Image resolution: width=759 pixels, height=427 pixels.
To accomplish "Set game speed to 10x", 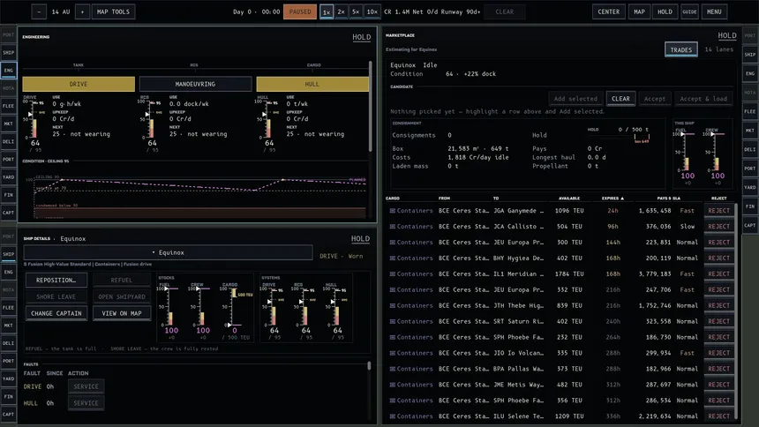I will (372, 11).
